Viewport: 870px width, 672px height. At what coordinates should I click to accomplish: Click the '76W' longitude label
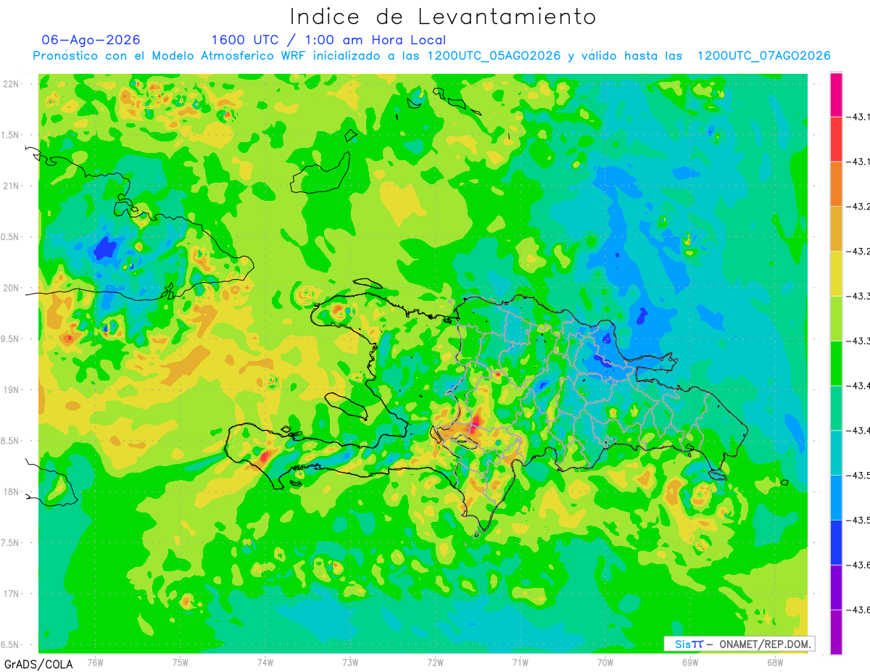[95, 663]
